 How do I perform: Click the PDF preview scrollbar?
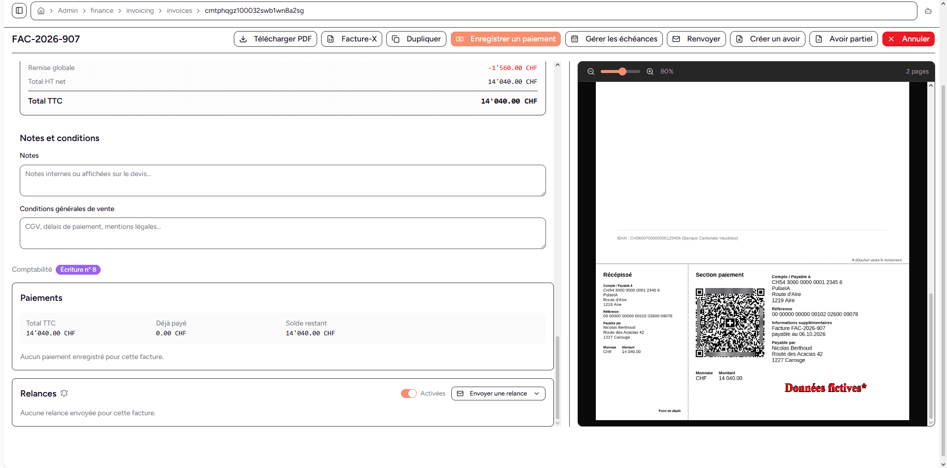coord(931,355)
